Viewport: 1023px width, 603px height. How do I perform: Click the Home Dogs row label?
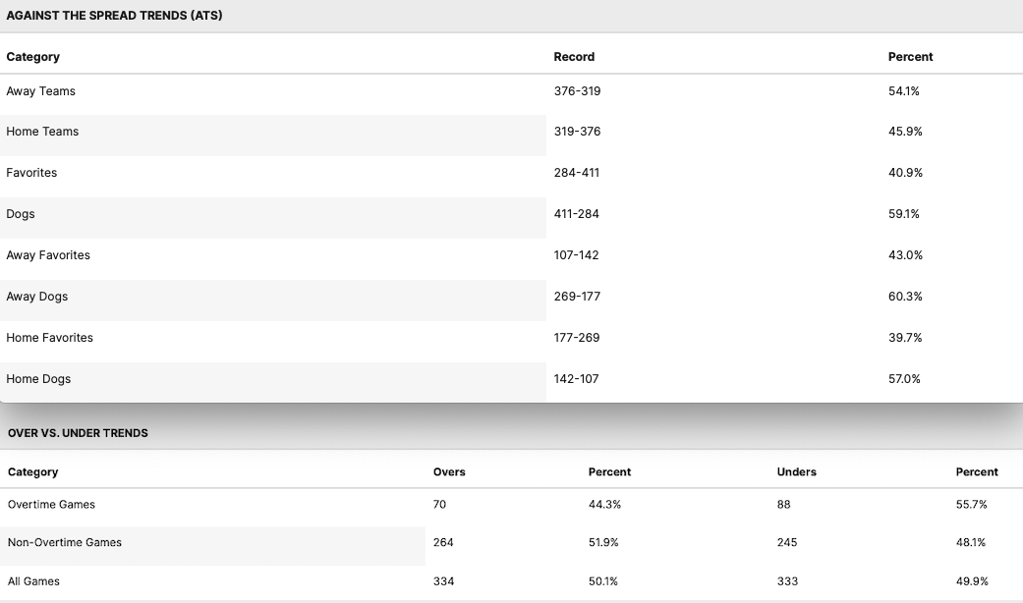pos(38,379)
